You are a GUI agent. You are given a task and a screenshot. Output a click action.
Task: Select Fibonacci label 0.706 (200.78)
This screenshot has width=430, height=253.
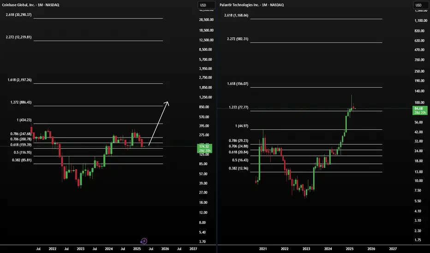21,139
